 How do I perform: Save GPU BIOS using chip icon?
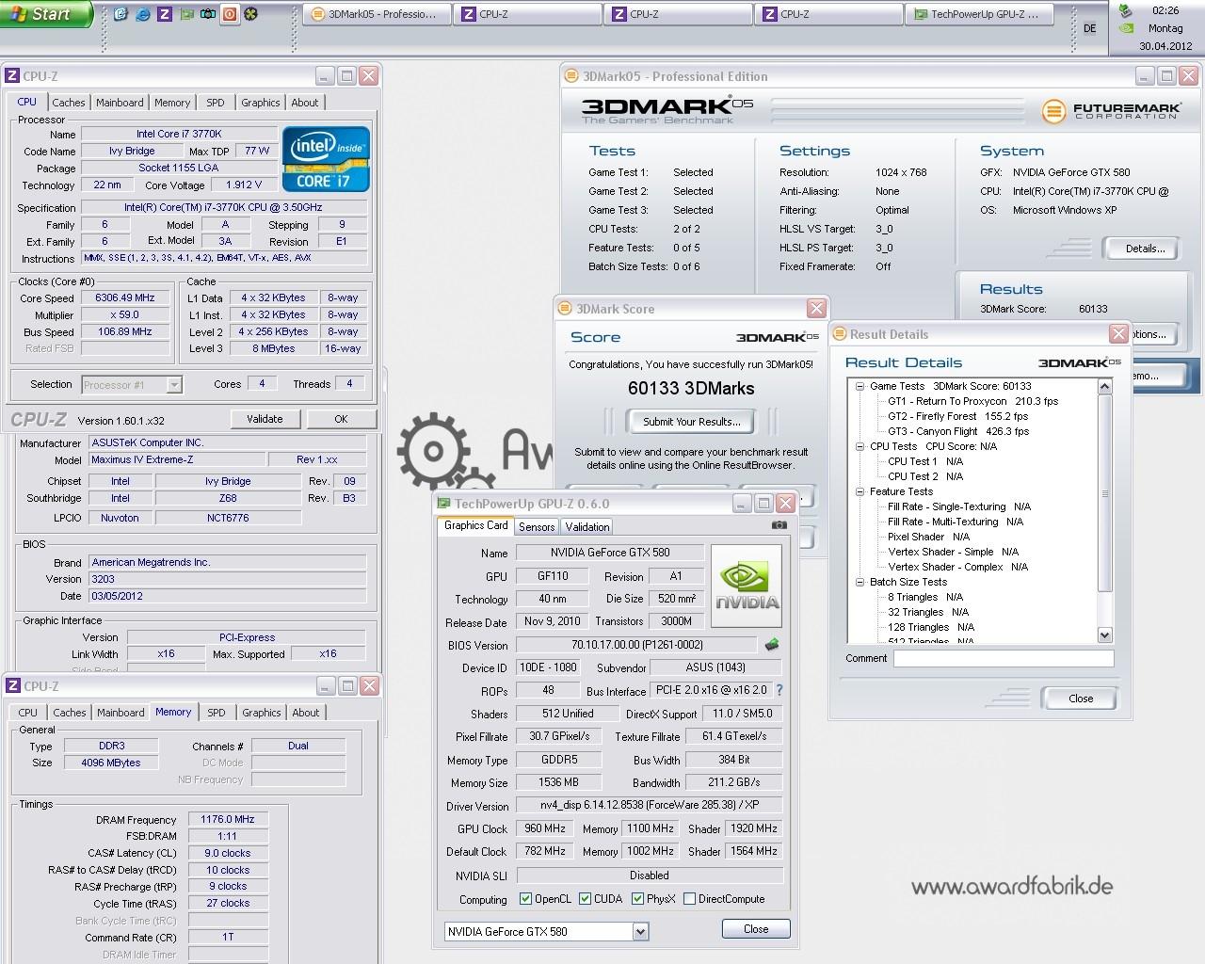[772, 645]
